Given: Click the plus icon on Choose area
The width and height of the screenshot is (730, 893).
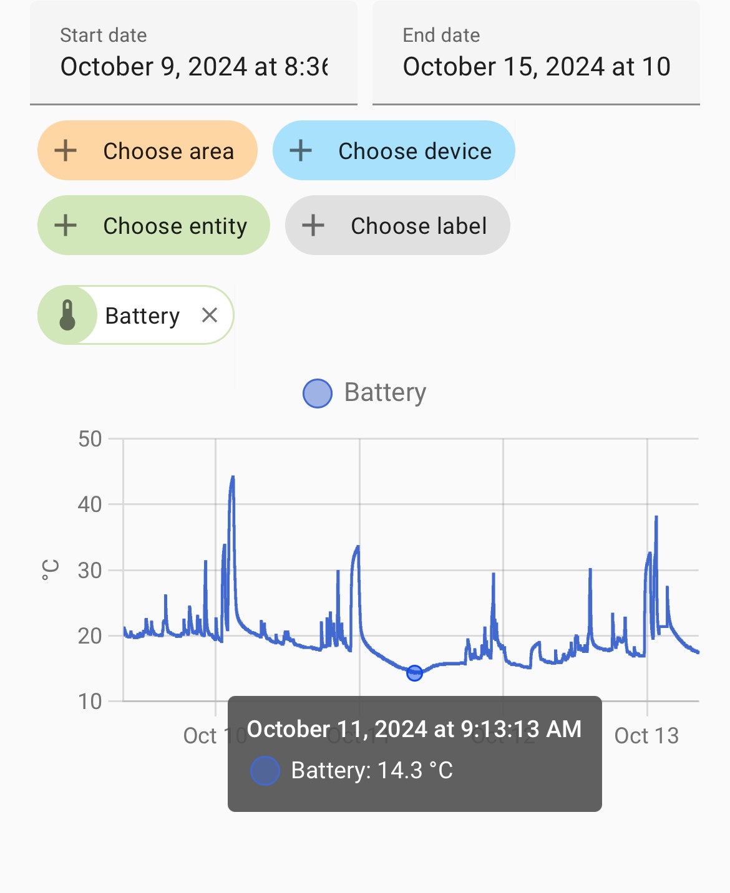Looking at the screenshot, I should 66,150.
